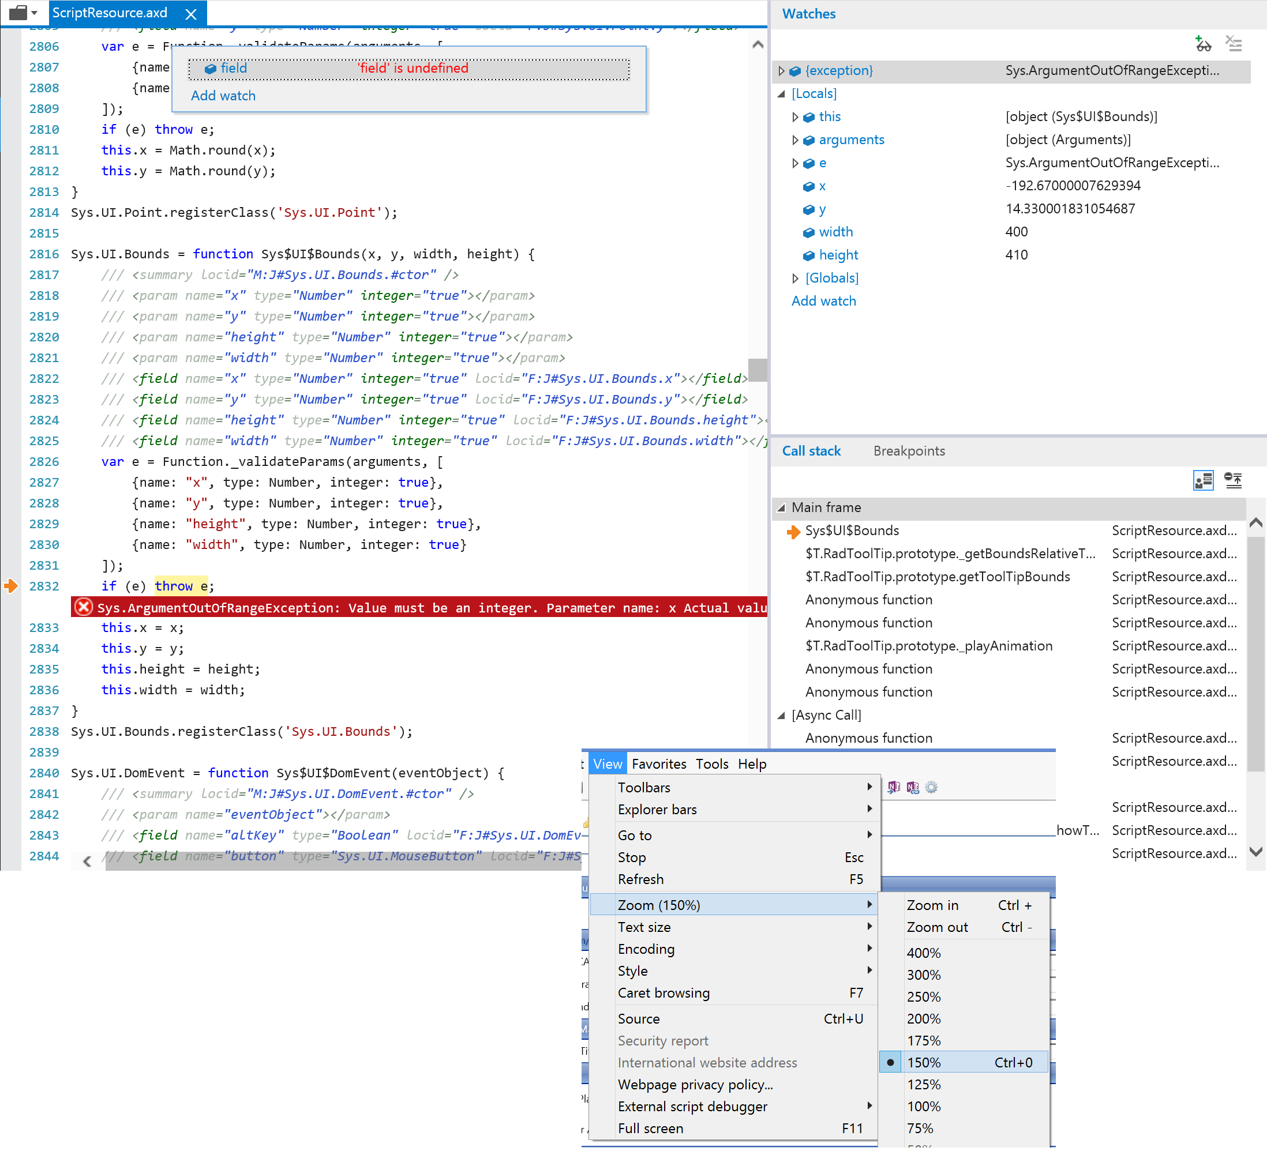This screenshot has height=1166, width=1267.
Task: Click the remove all watches icon
Action: (1233, 44)
